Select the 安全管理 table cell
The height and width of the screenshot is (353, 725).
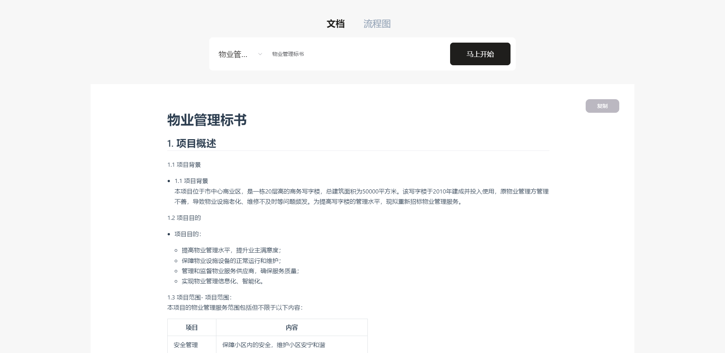coord(186,345)
